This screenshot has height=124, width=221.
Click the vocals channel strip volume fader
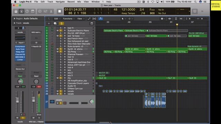click(17, 100)
